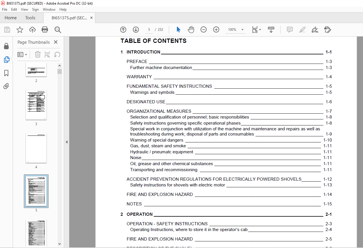Viewport: 363px width, 248px height.
Task: Click the page number input field
Action: click(x=149, y=30)
